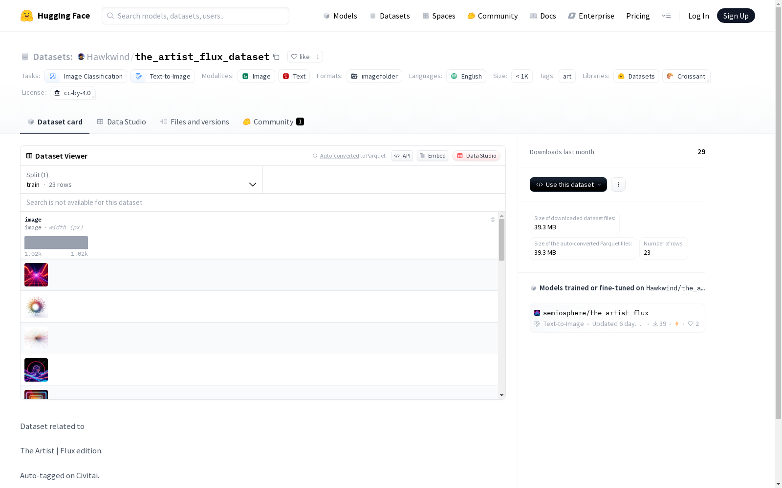The height and width of the screenshot is (488, 782).
Task: Open the Hawkwind user avatar
Action: click(x=81, y=57)
